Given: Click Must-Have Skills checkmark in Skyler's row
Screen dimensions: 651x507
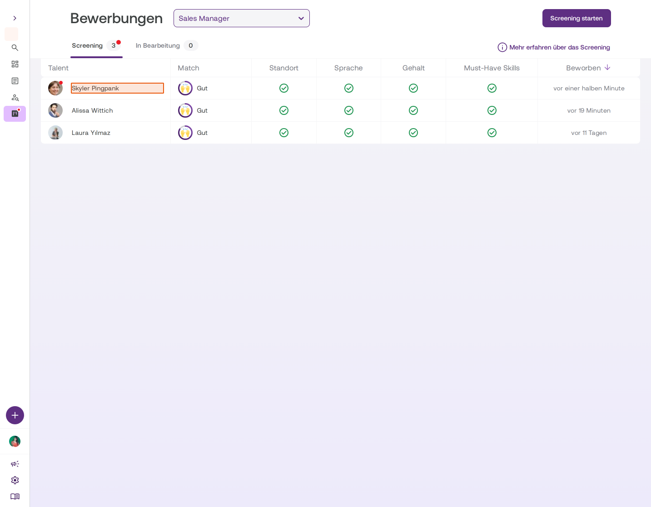Looking at the screenshot, I should tap(492, 88).
